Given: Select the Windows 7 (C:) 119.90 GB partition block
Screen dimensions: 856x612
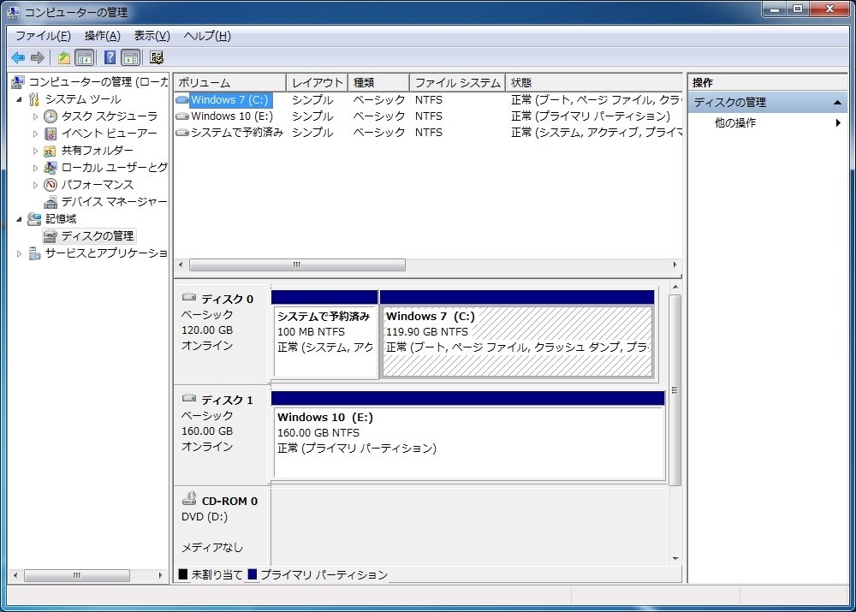Looking at the screenshot, I should click(x=517, y=334).
